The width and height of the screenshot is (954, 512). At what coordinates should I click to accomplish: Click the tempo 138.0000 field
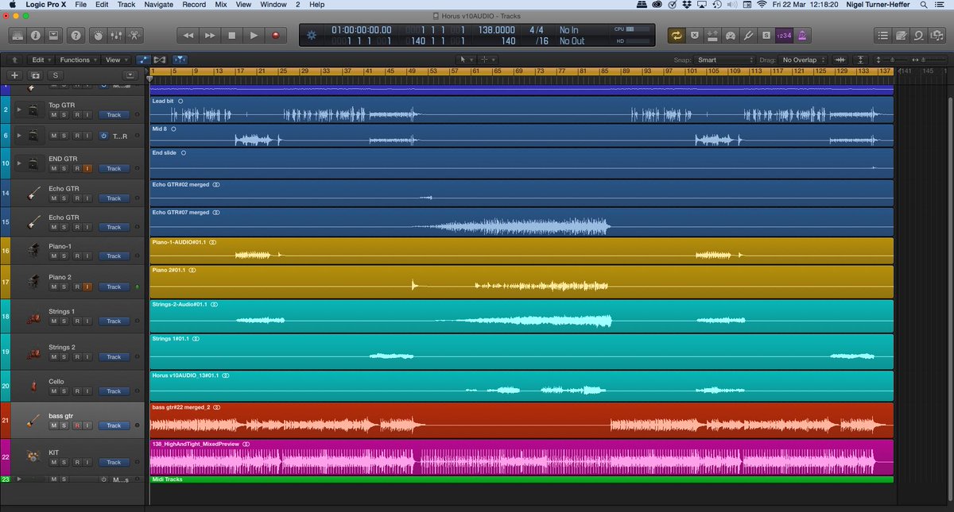click(x=497, y=30)
